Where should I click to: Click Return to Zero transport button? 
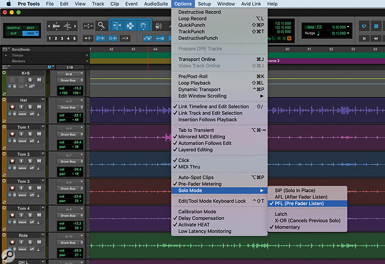click(365, 38)
